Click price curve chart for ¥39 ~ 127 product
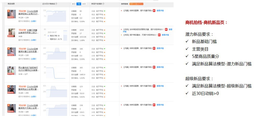The width and height of the screenshot is (254, 120). 55,72
